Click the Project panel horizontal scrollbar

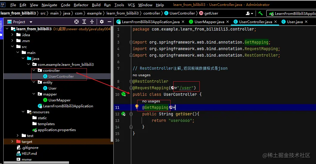(37, 163)
